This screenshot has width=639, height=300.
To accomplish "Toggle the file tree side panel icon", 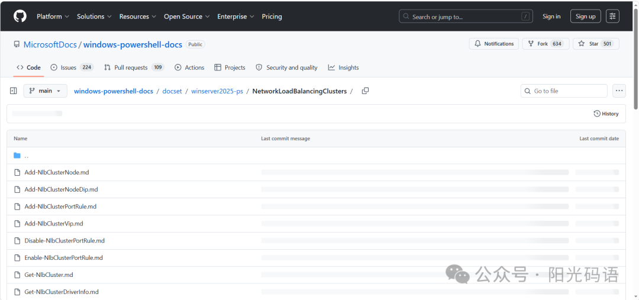I will click(14, 91).
